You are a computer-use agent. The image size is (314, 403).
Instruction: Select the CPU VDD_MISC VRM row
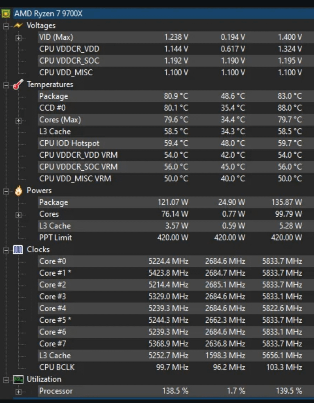[176, 178]
